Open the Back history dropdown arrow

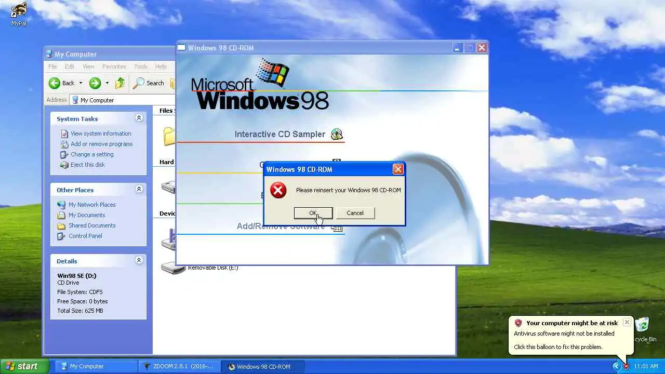coord(81,83)
